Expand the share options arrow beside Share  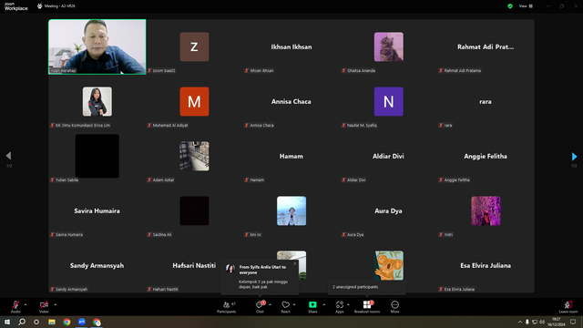[x=324, y=304]
